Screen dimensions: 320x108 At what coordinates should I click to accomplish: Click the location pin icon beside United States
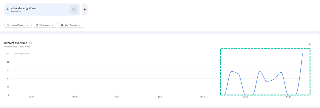point(8,25)
